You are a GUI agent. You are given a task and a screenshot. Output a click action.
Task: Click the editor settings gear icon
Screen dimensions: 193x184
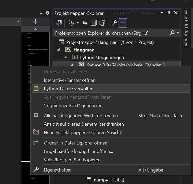coord(47,13)
